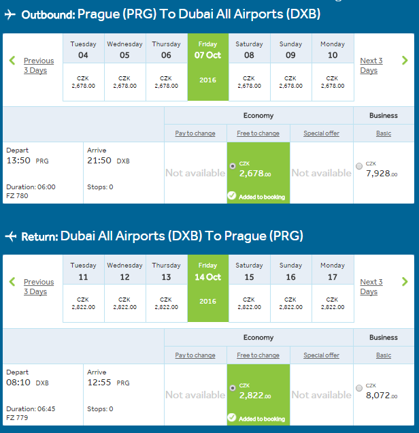
Task: Open outbound Free to change fare info
Action: (x=258, y=133)
